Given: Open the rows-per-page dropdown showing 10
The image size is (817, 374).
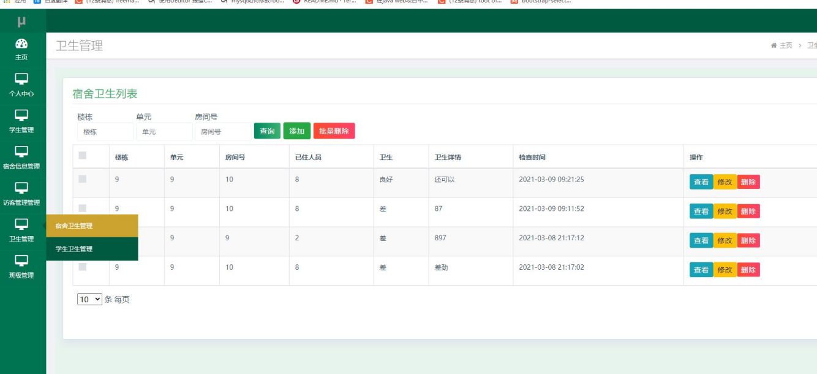Looking at the screenshot, I should click(x=89, y=299).
